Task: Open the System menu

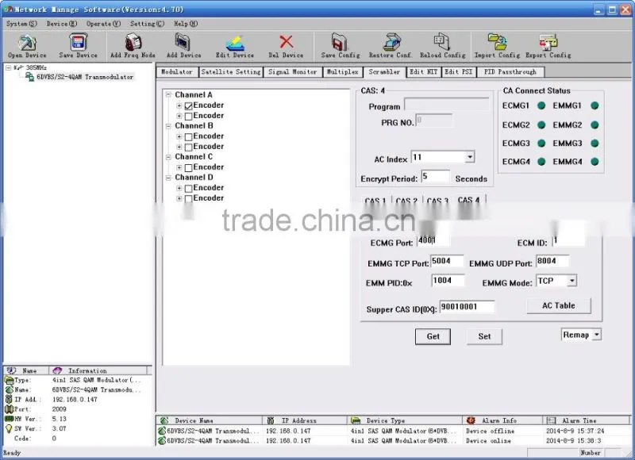Action: [21, 24]
